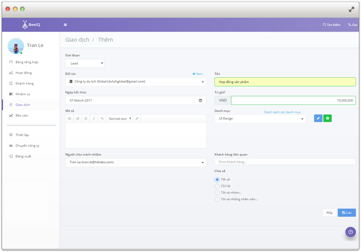Click the green add category button

point(328,118)
